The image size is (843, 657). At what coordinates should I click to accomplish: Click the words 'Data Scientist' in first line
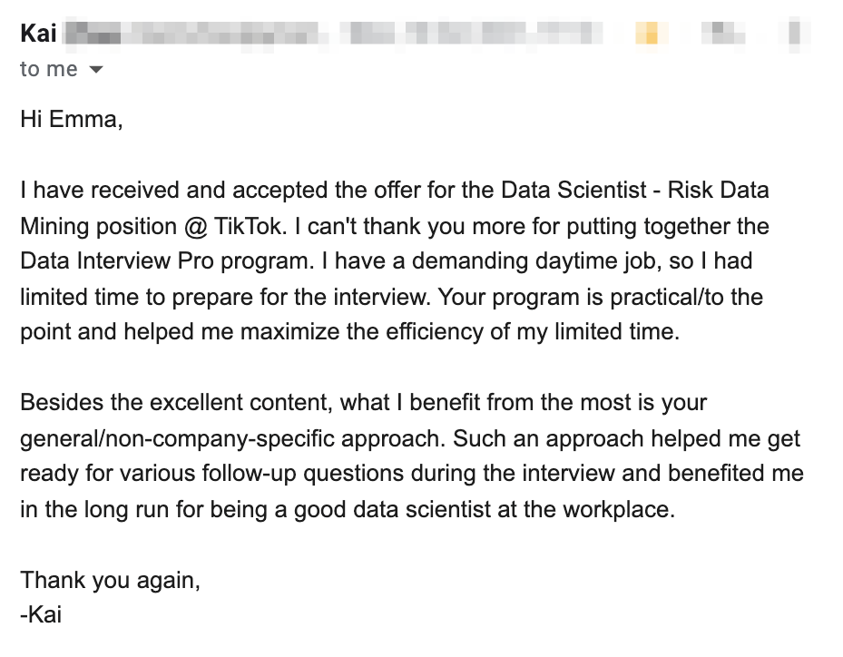[x=573, y=190]
